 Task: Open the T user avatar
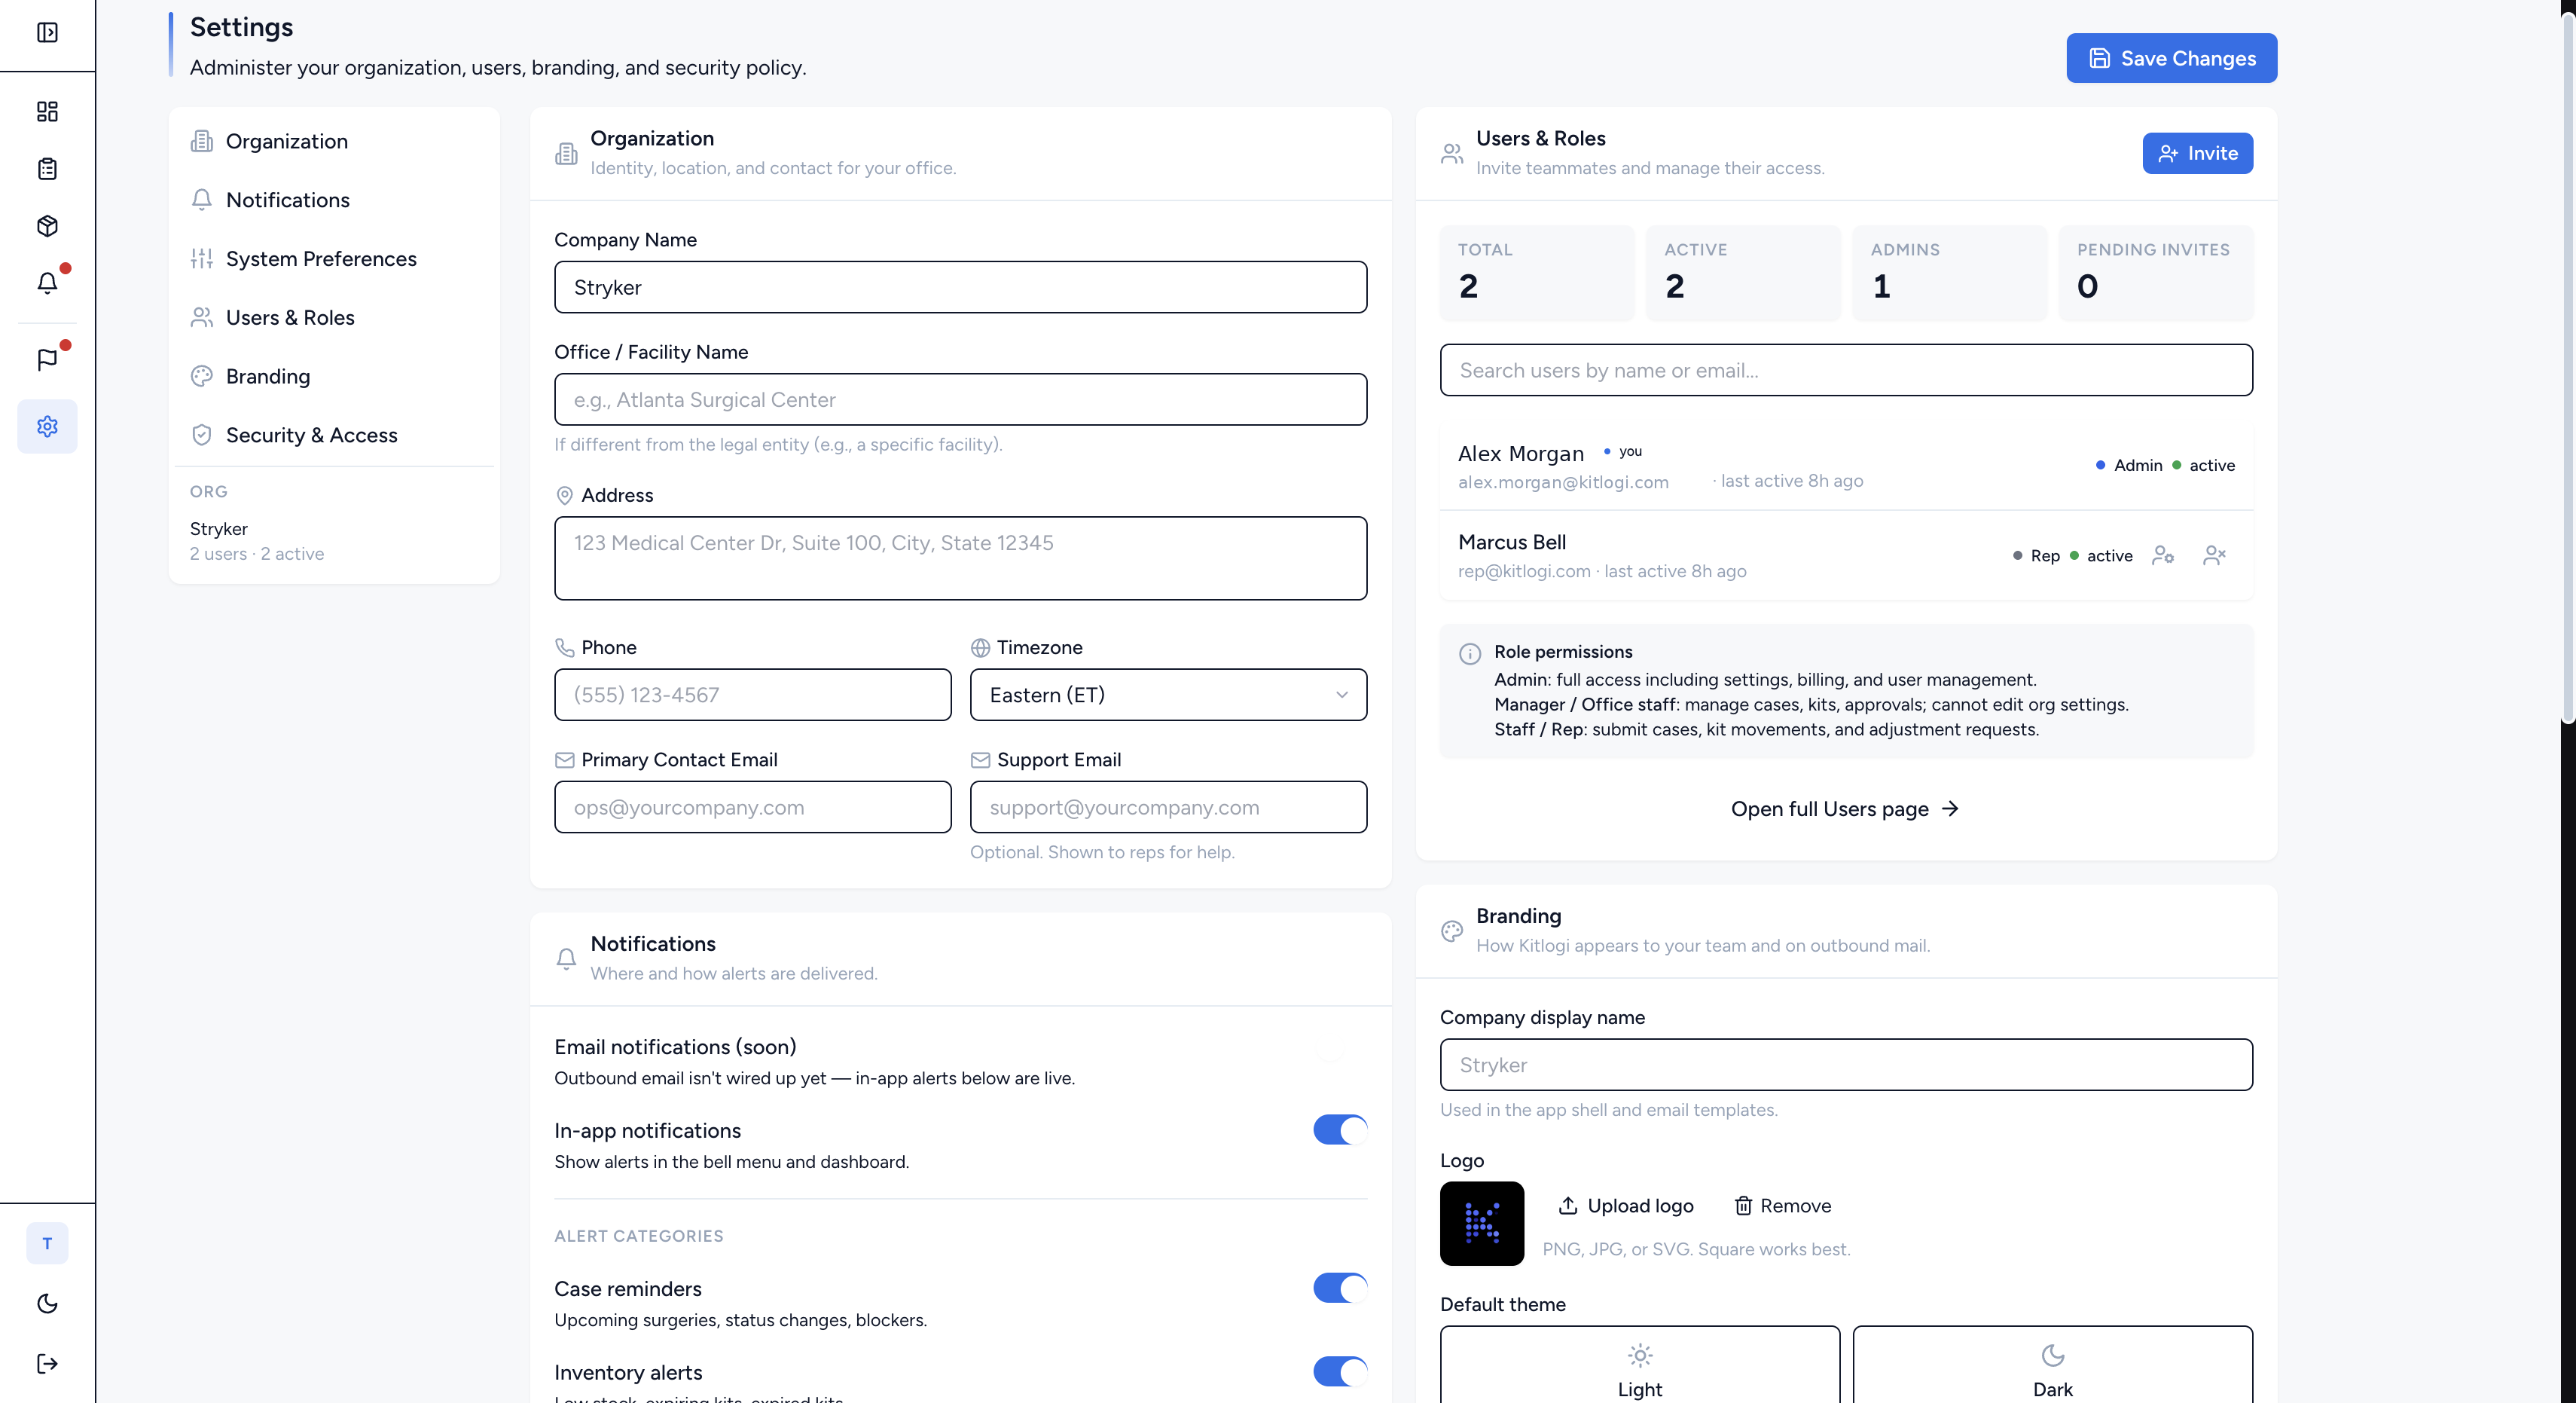tap(47, 1243)
